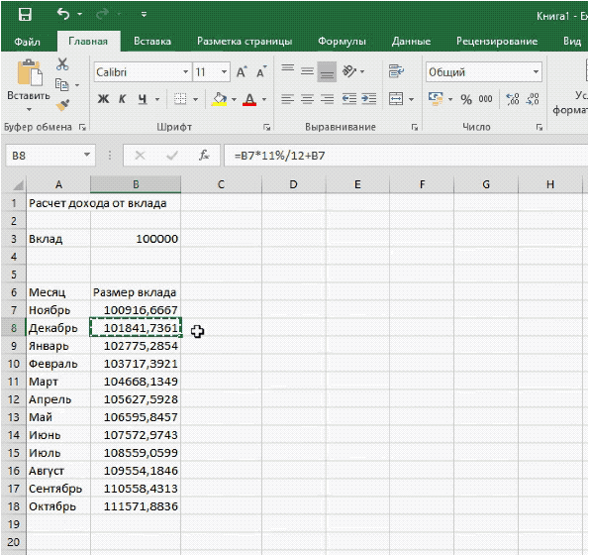The image size is (589, 556).
Task: Click the Insert Function fx icon
Action: tap(204, 155)
